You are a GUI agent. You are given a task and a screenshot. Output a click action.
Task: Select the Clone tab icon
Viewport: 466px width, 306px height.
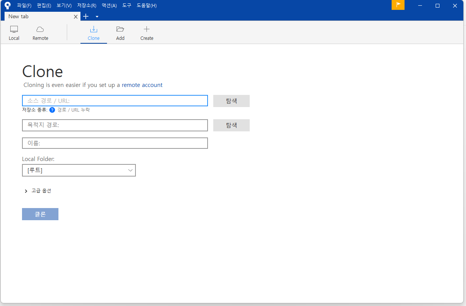94,29
